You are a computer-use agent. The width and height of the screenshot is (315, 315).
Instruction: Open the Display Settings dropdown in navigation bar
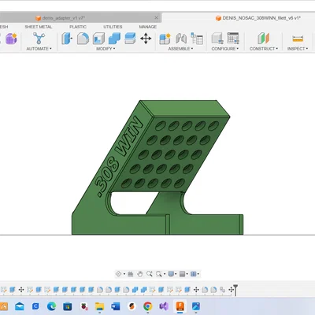[x=172, y=274]
